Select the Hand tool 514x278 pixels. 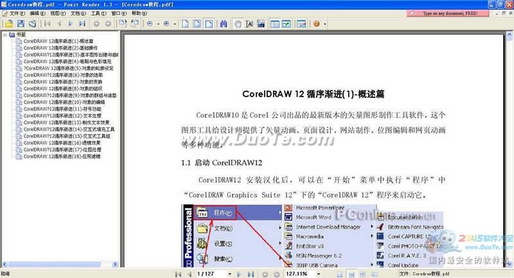tap(238, 24)
